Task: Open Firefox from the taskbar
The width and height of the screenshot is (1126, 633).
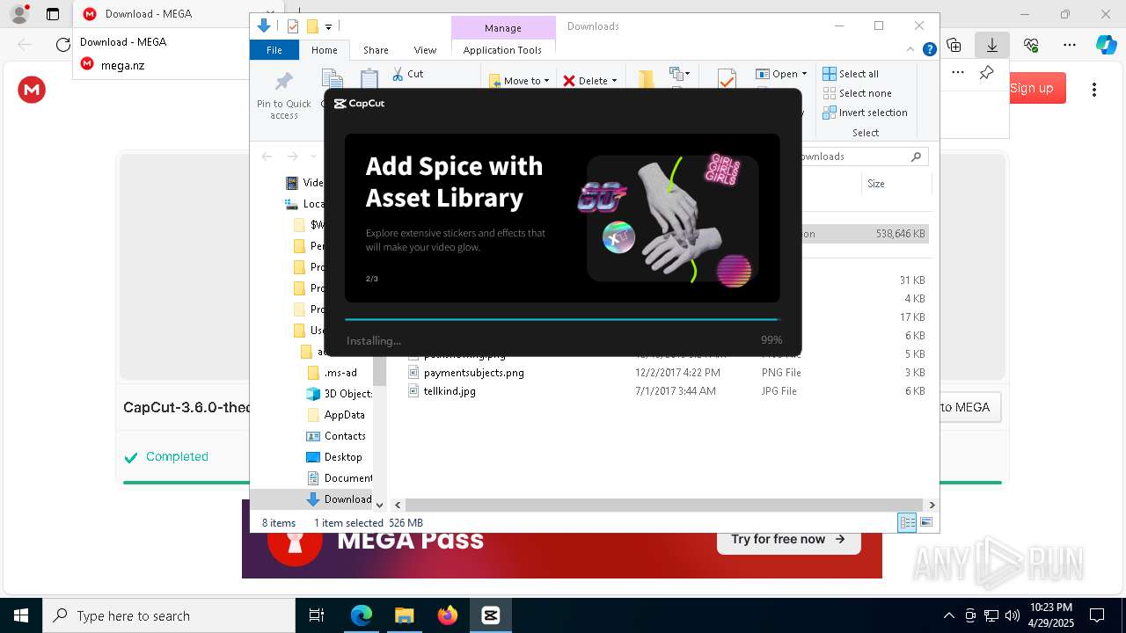Action: 448,615
